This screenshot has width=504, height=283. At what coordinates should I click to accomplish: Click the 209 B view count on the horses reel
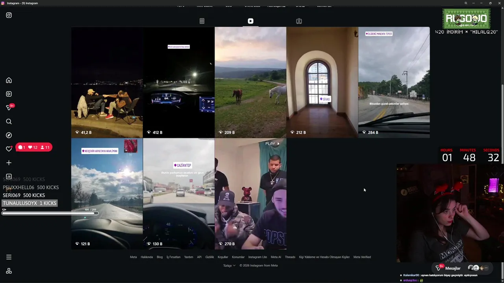click(x=226, y=132)
